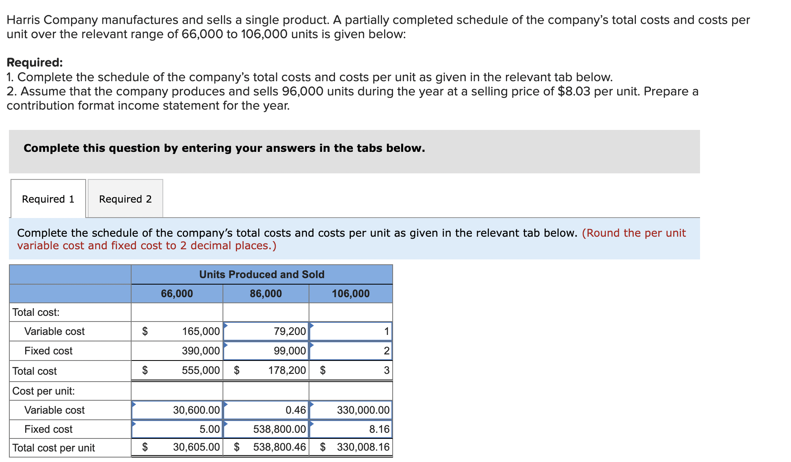This screenshot has height=462, width=791.
Task: Select the fixed cost cell under 106,000 units
Action: point(350,351)
